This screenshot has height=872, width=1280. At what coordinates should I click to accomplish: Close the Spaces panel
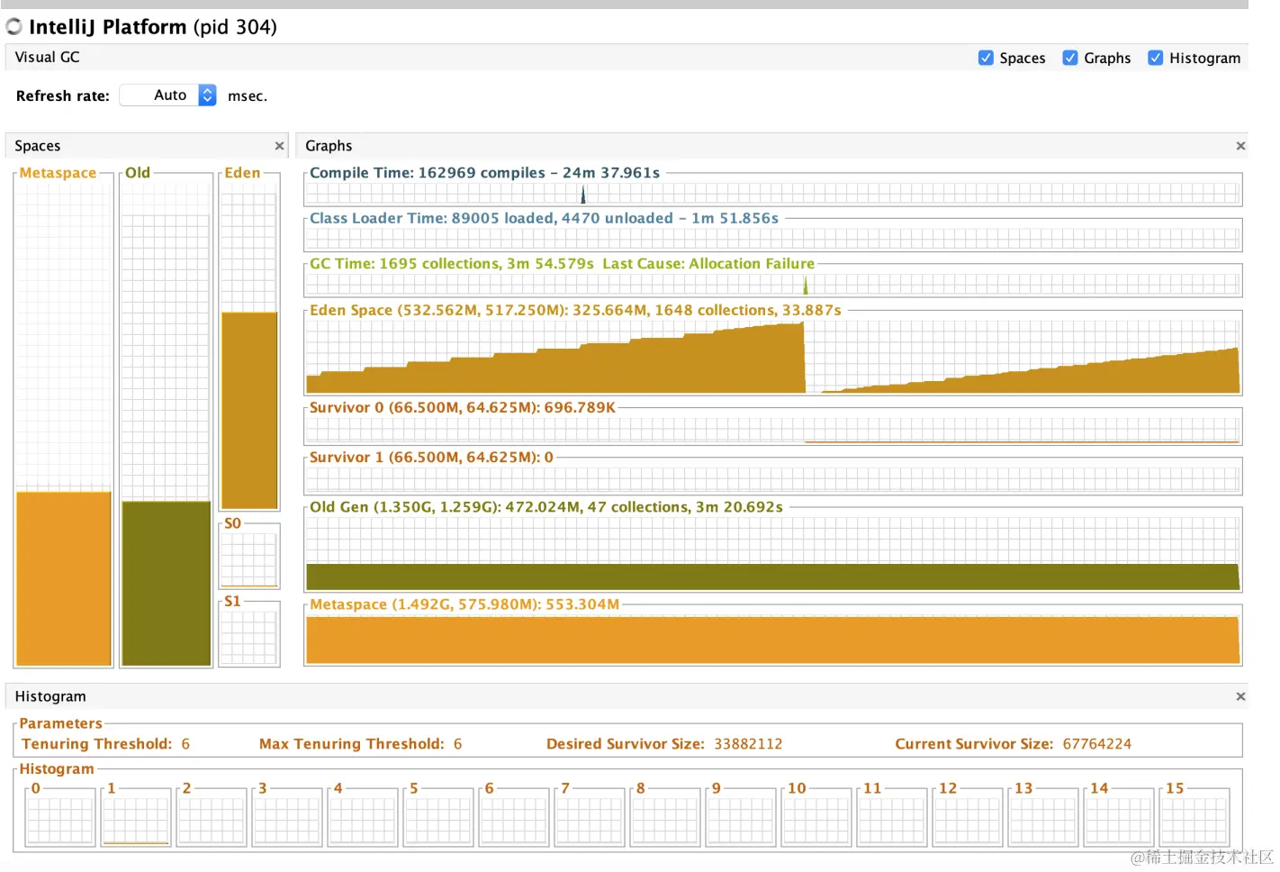click(279, 146)
